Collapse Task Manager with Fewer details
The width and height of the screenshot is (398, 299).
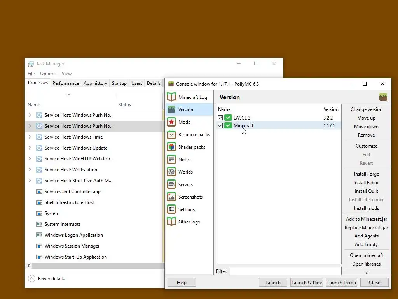coord(46,279)
